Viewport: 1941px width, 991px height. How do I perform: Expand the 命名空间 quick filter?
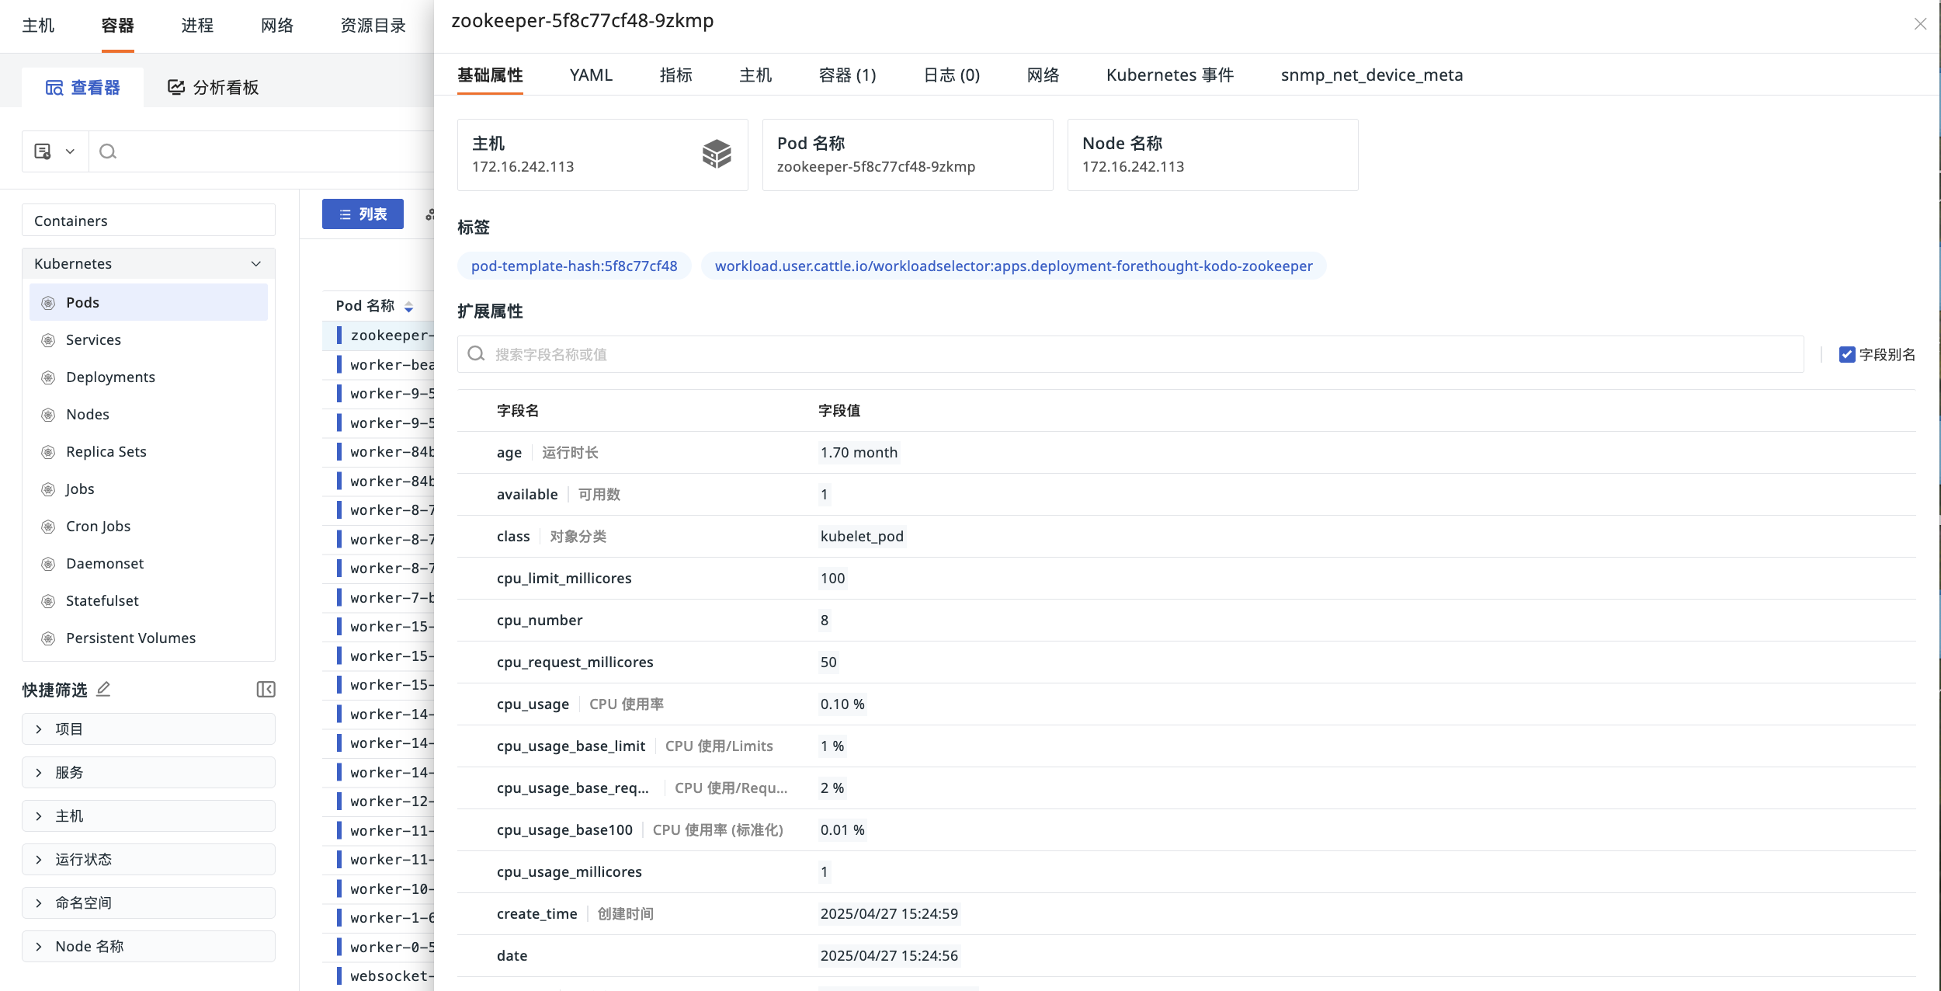coord(148,902)
